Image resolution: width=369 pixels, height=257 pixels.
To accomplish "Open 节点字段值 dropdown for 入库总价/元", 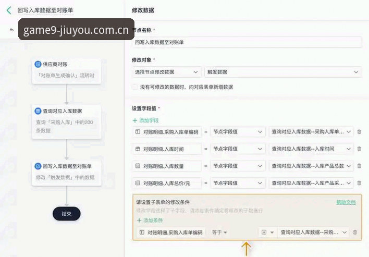I will [238, 183].
